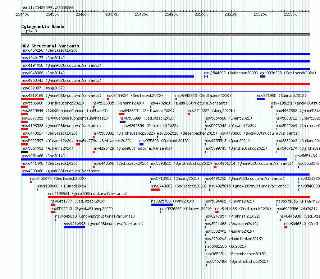The width and height of the screenshot is (320, 279).
Task: Click nsv4482410 (gnomADStructuralVariants) label
Action: coord(189,103)
